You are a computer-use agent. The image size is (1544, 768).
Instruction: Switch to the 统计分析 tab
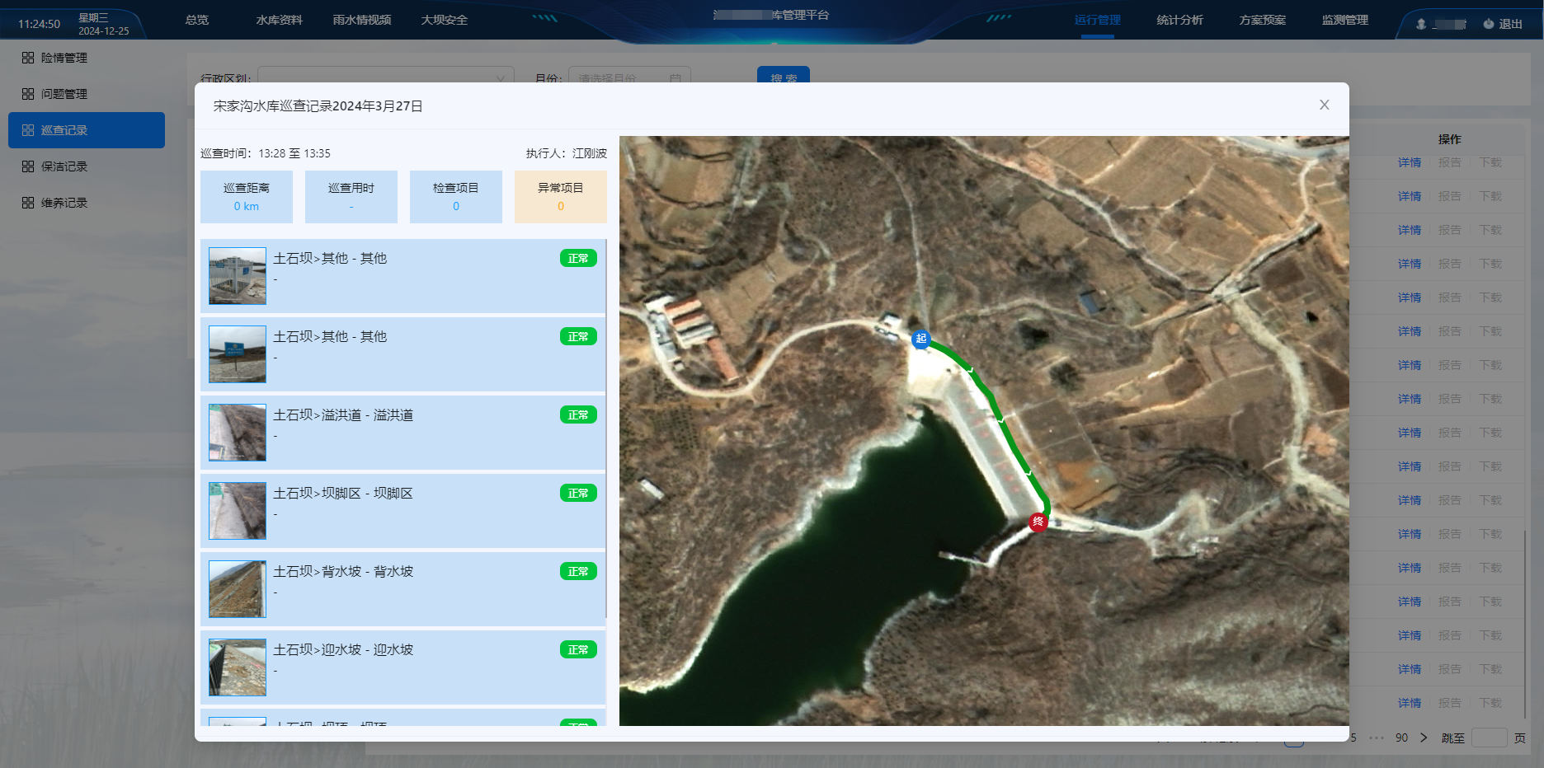click(x=1179, y=20)
